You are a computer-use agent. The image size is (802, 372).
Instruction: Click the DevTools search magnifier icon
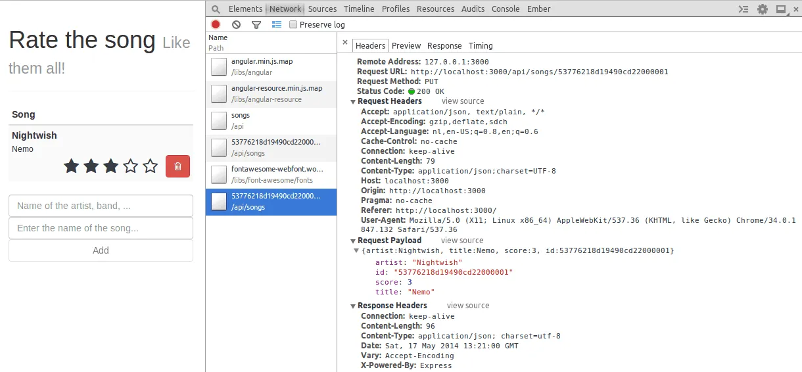216,9
